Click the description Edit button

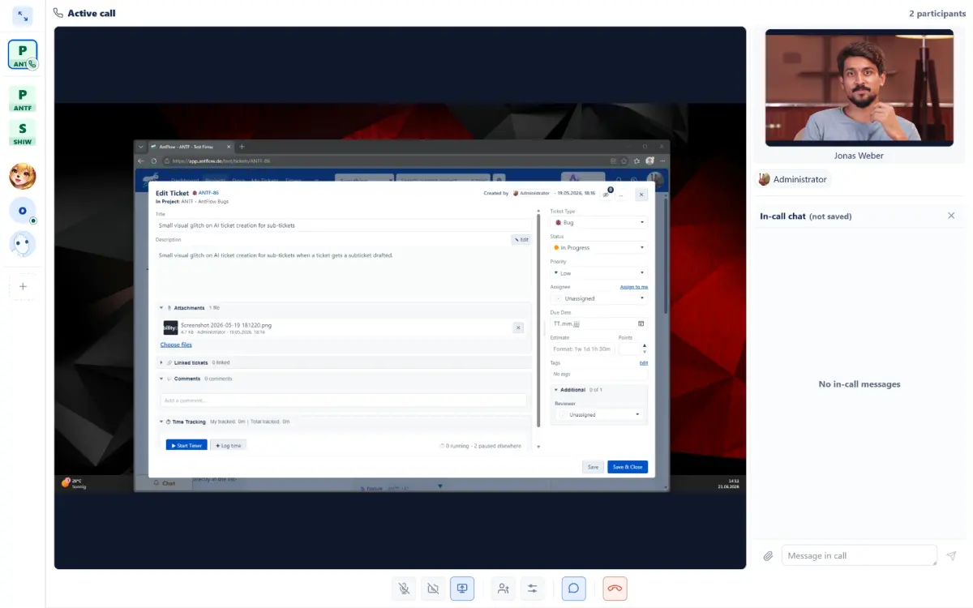point(521,239)
